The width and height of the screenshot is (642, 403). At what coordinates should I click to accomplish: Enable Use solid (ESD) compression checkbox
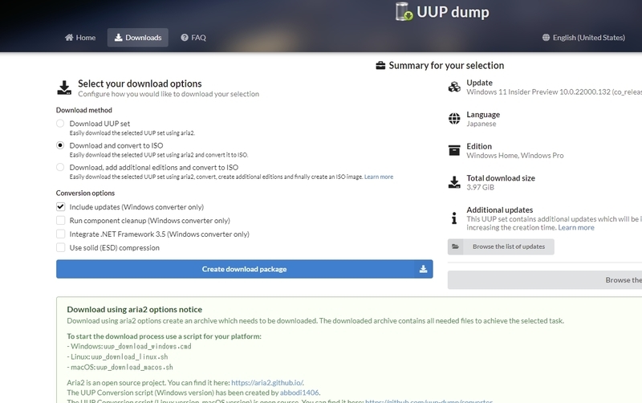61,247
